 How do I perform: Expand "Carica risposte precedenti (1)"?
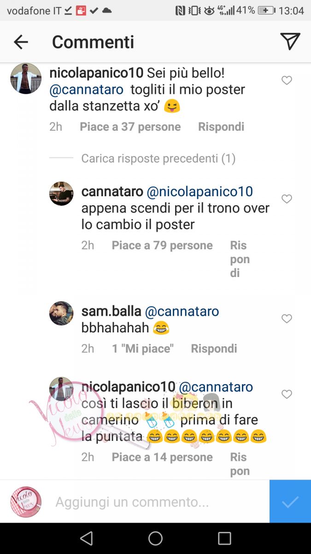[158, 158]
